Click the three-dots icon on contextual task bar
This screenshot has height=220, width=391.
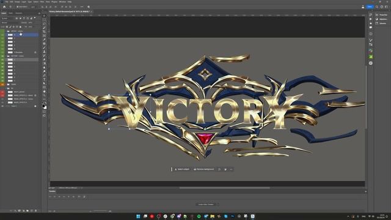coord(231,169)
